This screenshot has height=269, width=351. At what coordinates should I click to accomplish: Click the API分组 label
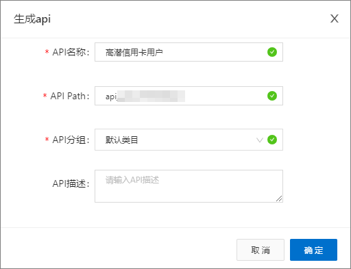click(x=71, y=140)
